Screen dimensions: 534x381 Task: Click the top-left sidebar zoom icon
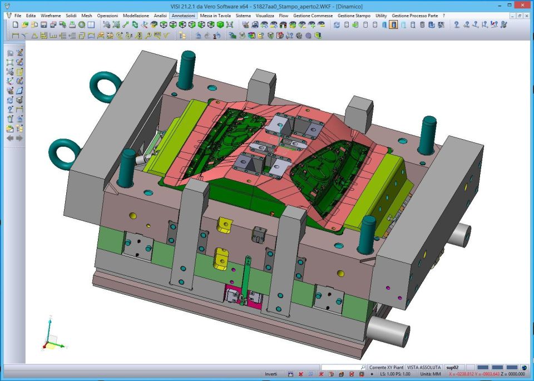(10, 53)
